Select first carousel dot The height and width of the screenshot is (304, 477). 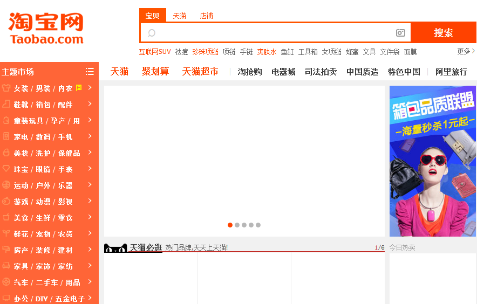click(230, 225)
